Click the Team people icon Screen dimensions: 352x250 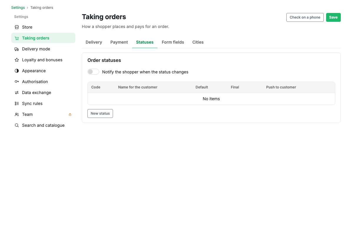[17, 114]
